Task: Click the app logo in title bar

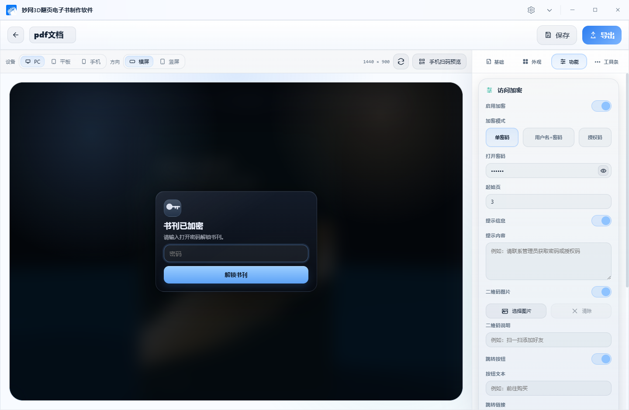Action: [11, 10]
